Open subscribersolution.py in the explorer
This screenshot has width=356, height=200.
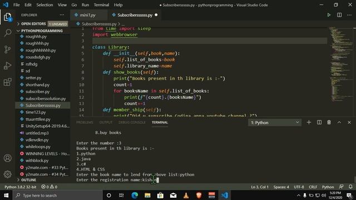coord(46,98)
